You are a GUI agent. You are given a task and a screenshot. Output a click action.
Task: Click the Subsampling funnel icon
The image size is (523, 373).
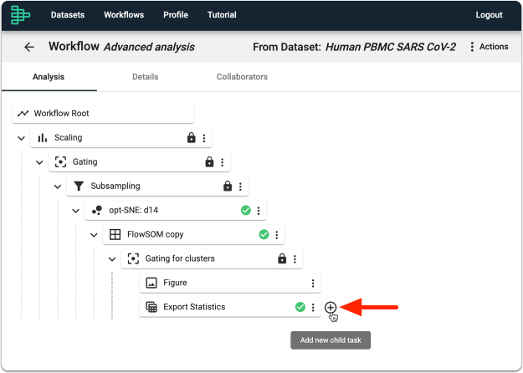(79, 186)
